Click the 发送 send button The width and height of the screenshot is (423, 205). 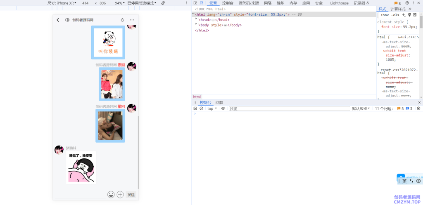pyautogui.click(x=131, y=194)
